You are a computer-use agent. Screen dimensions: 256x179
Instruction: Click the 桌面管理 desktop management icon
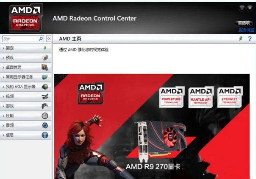coord(45,67)
